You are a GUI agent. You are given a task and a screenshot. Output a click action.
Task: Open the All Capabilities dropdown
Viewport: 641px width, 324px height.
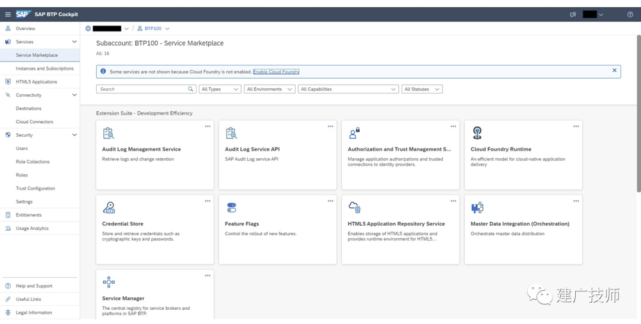[x=348, y=89]
